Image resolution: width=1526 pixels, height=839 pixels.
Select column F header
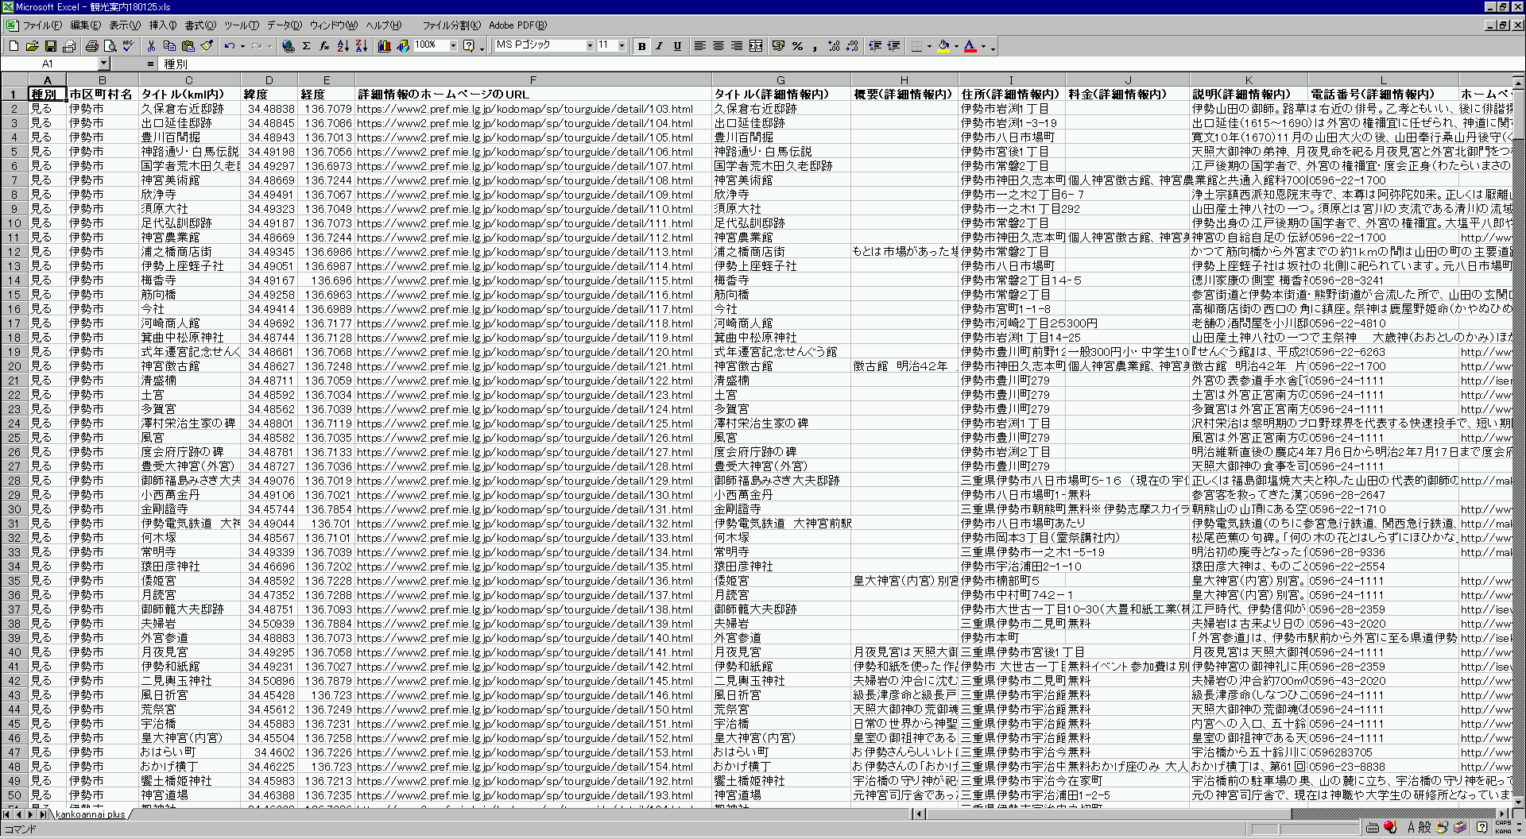click(x=533, y=80)
